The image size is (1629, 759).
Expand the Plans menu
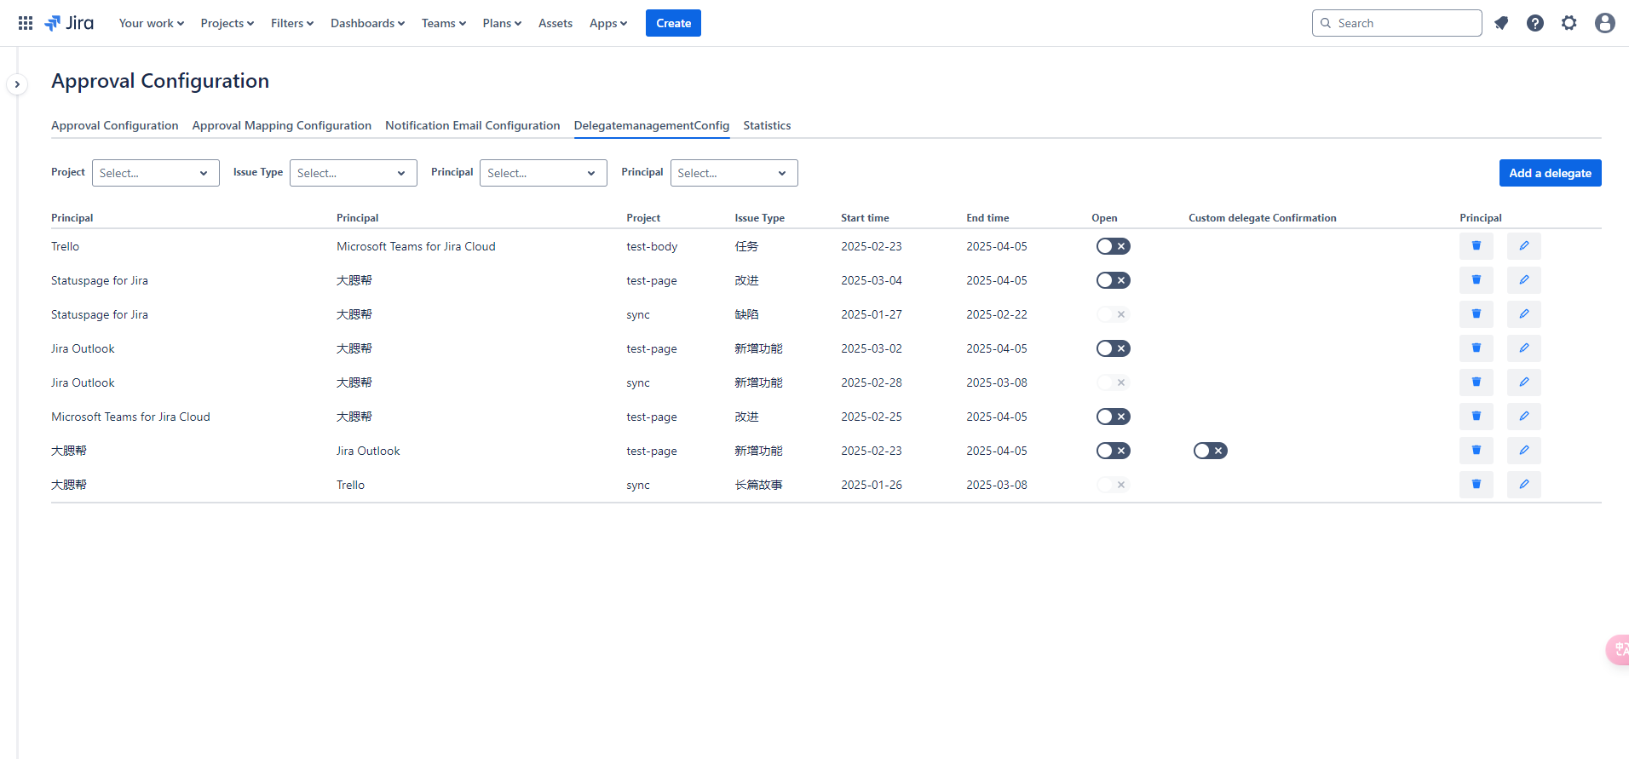pos(502,23)
